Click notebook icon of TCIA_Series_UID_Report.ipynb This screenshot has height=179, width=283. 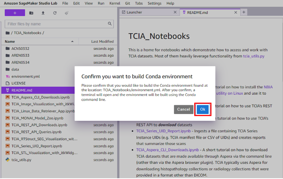tap(8, 146)
